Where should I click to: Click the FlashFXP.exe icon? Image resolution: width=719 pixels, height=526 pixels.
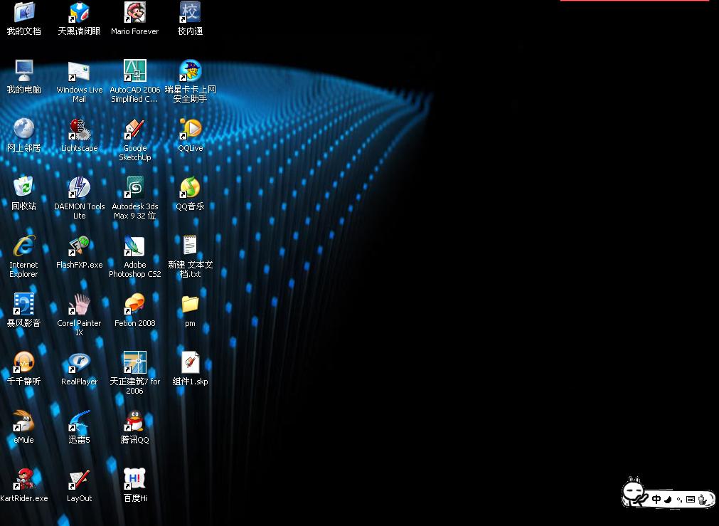79,247
